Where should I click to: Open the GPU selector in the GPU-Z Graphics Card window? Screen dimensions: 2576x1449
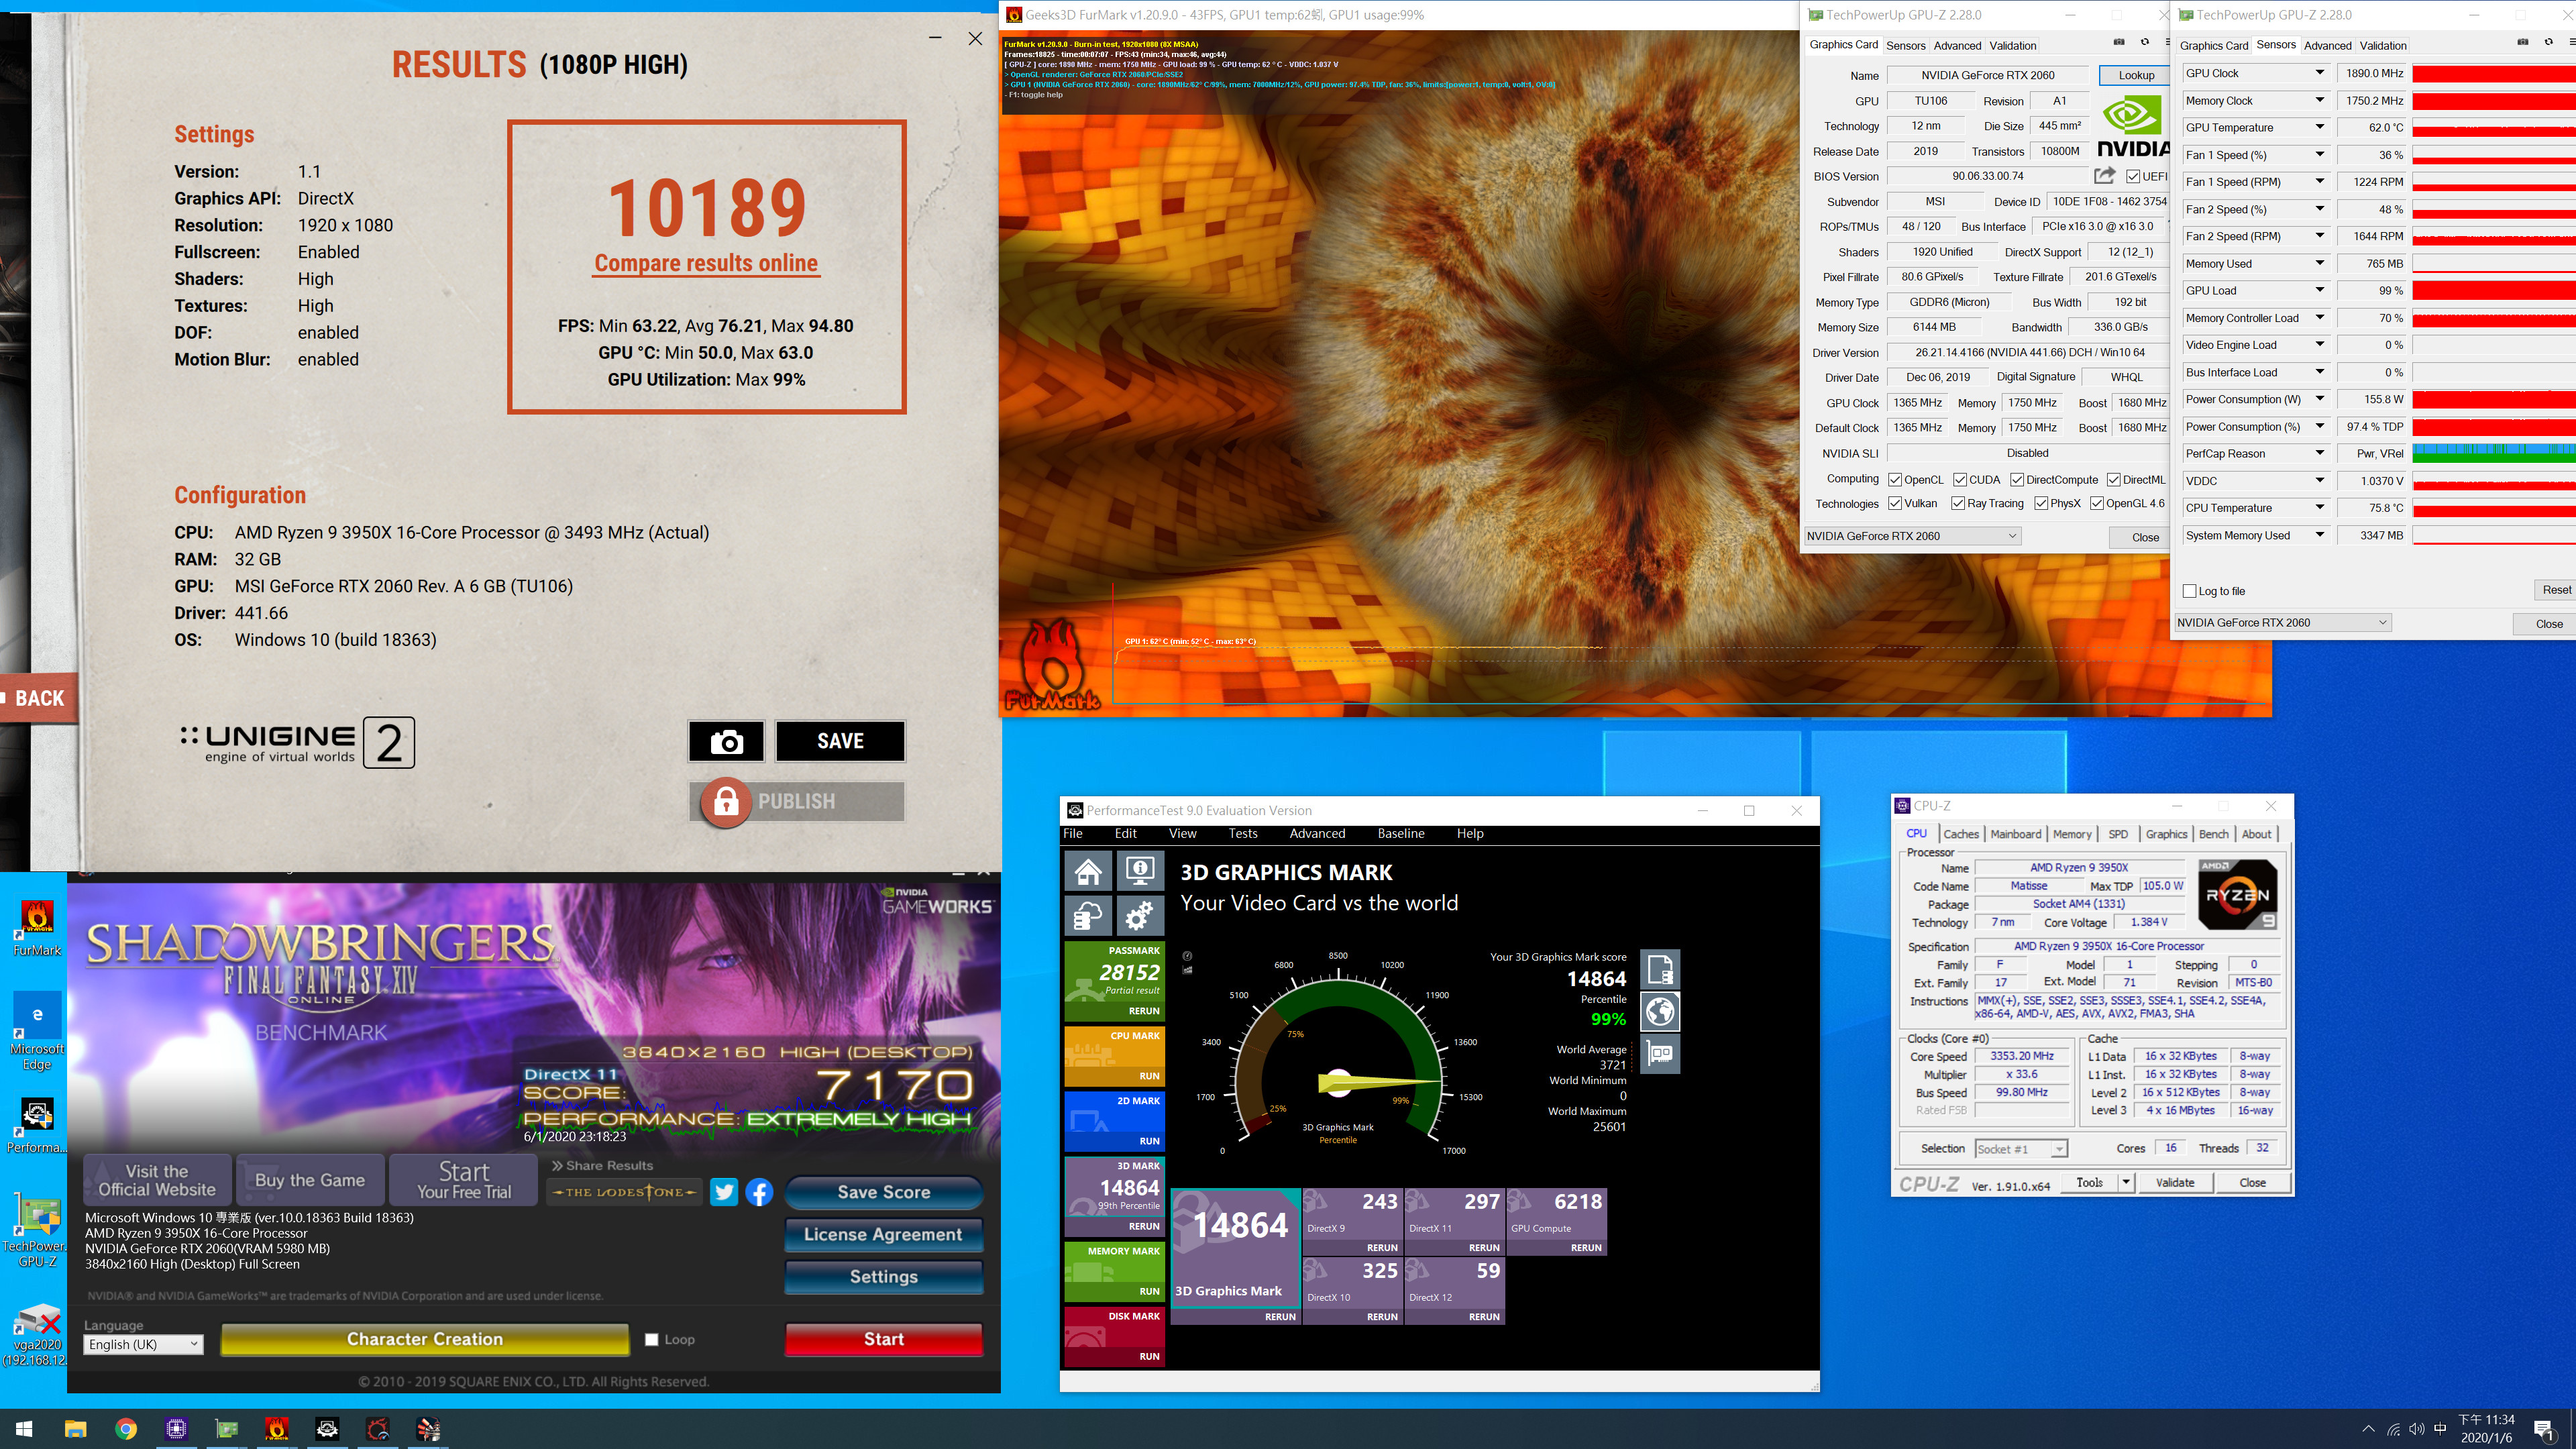[1912, 536]
